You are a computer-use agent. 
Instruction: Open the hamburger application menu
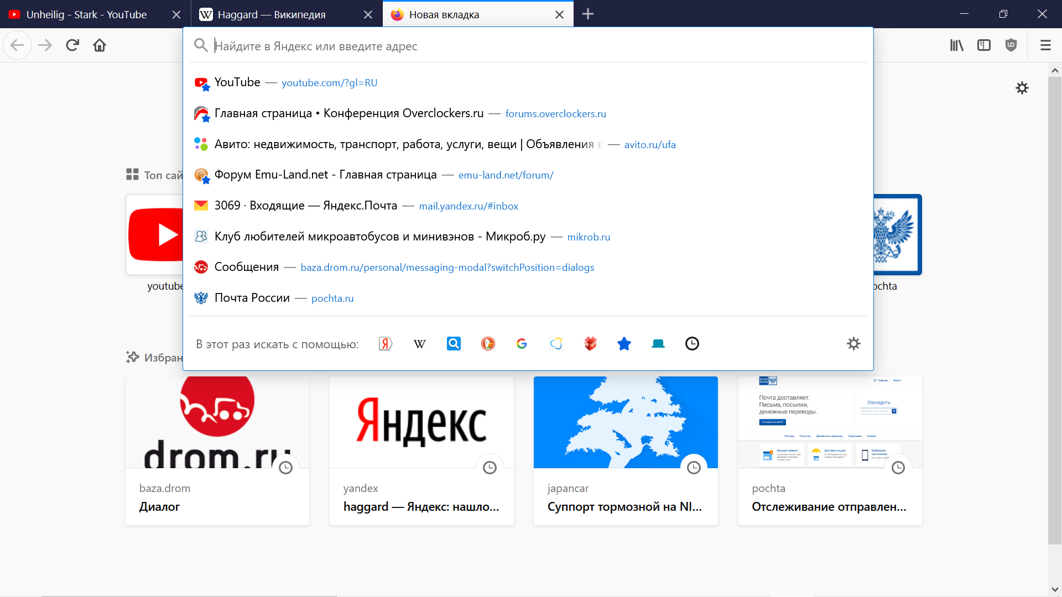(x=1045, y=45)
